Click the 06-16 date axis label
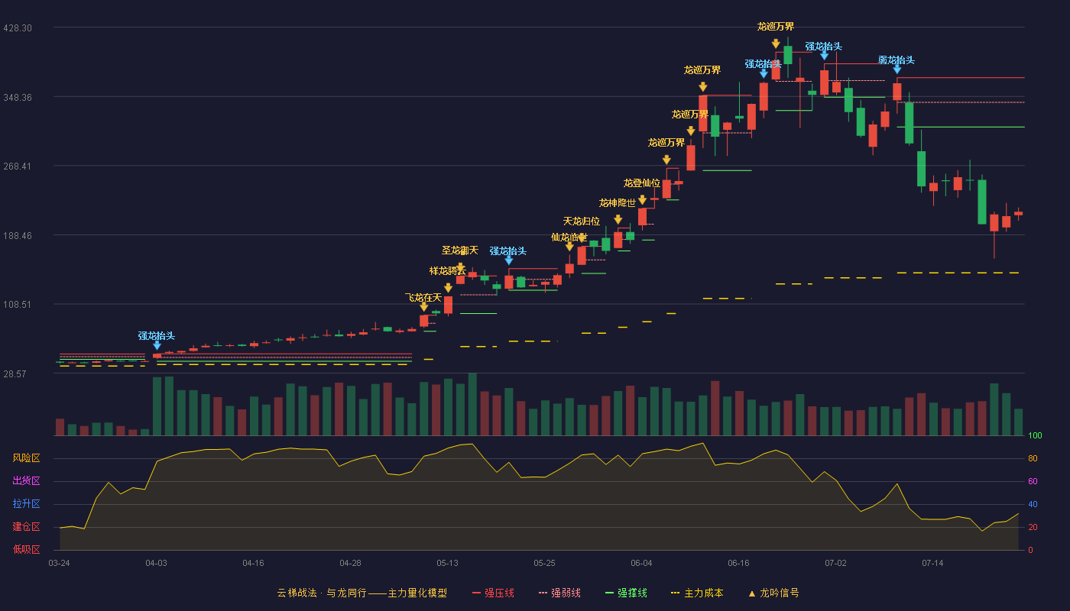 (x=738, y=563)
